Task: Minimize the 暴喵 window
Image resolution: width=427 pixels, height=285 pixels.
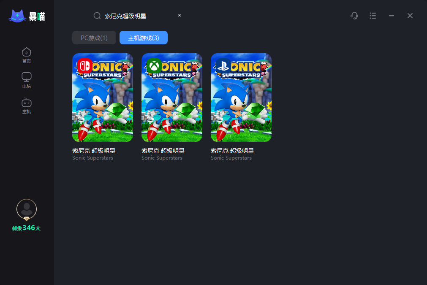Action: point(392,16)
